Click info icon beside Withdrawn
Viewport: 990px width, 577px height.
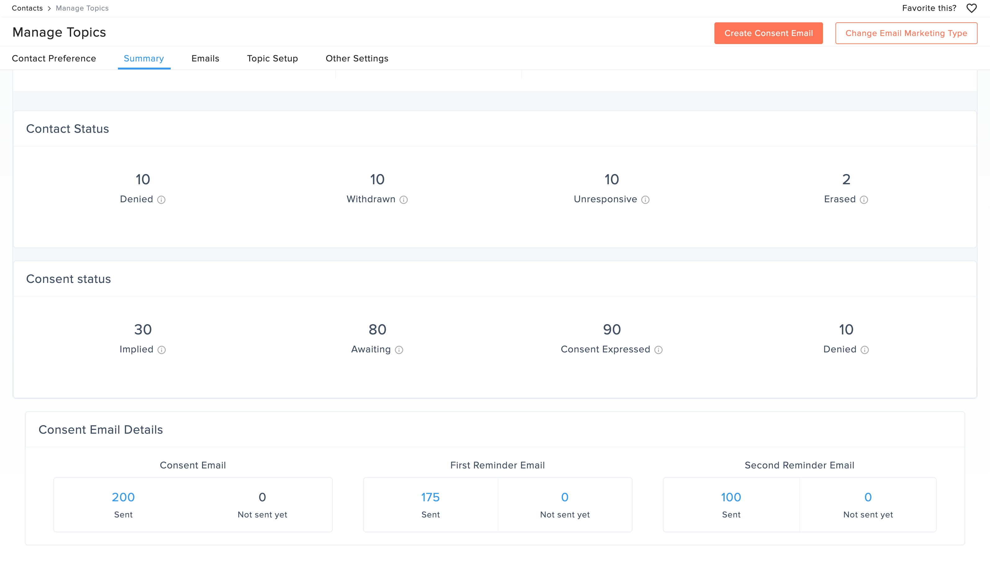[x=403, y=199]
